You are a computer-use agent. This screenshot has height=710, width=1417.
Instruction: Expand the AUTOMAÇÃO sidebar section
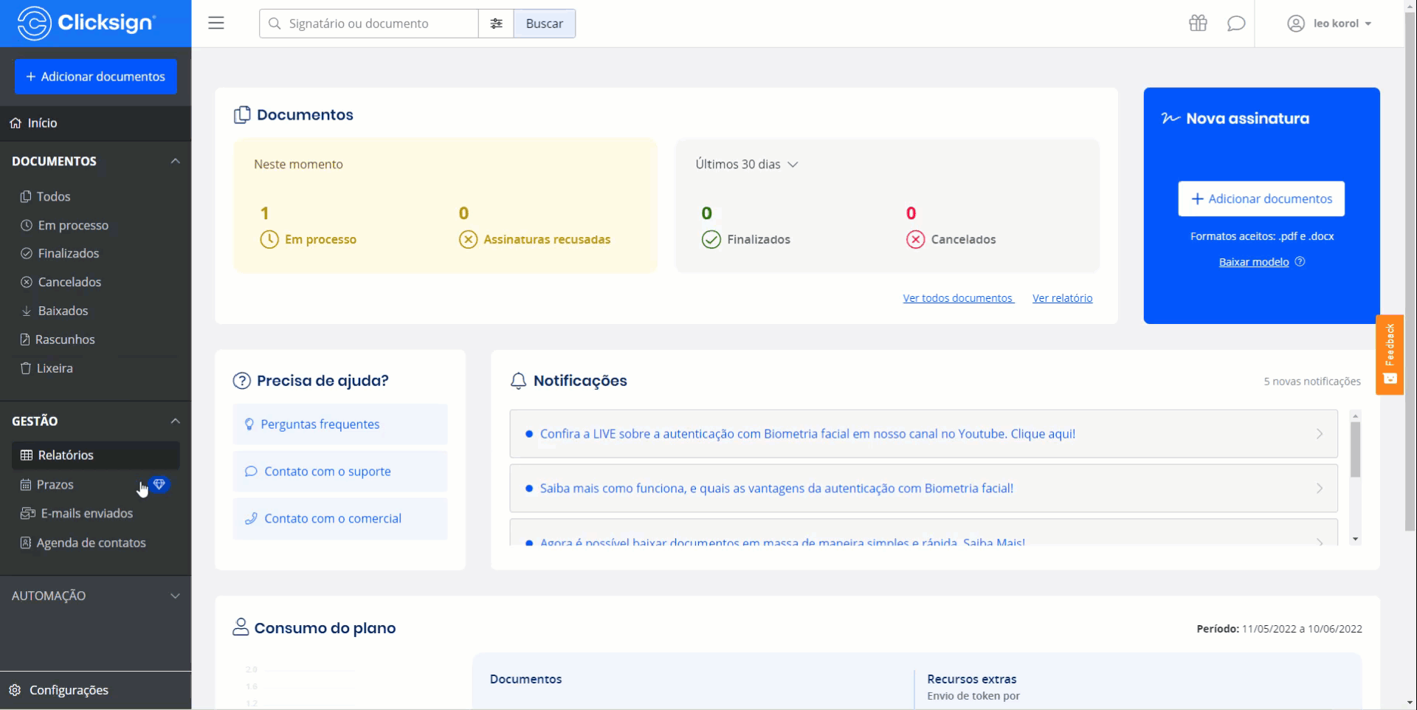pos(96,596)
